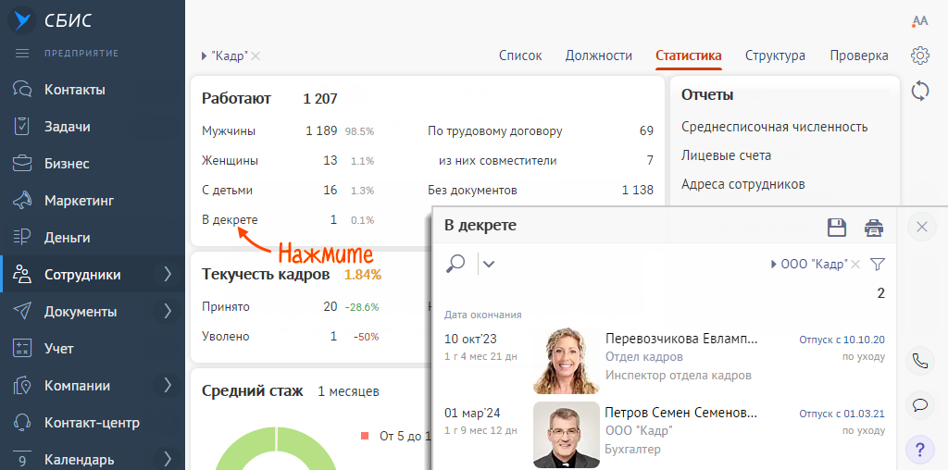Save the В декрете list with floppy icon

point(837,228)
